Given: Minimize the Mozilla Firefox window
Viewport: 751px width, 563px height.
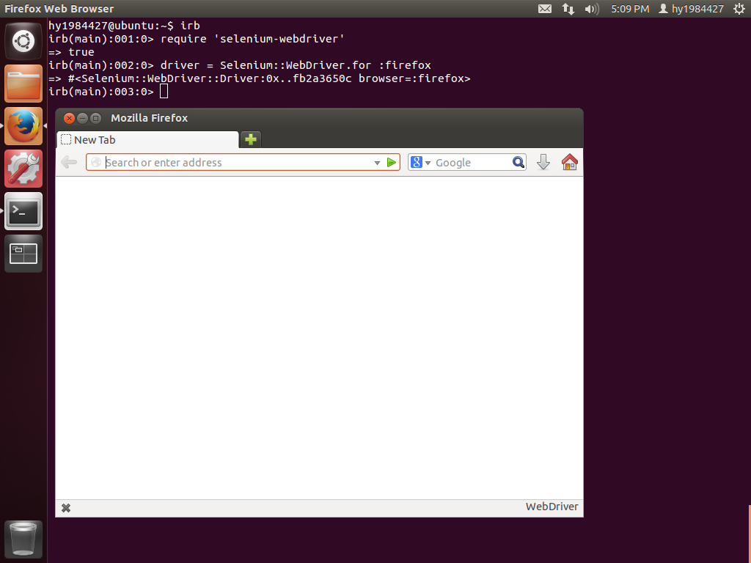Looking at the screenshot, I should pyautogui.click(x=82, y=118).
